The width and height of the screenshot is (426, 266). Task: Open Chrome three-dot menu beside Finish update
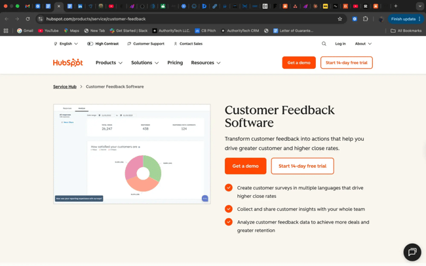point(419,19)
